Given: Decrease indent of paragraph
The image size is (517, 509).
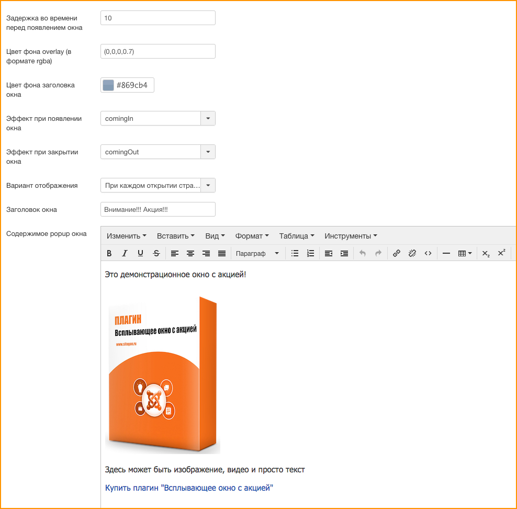Looking at the screenshot, I should click(x=329, y=253).
